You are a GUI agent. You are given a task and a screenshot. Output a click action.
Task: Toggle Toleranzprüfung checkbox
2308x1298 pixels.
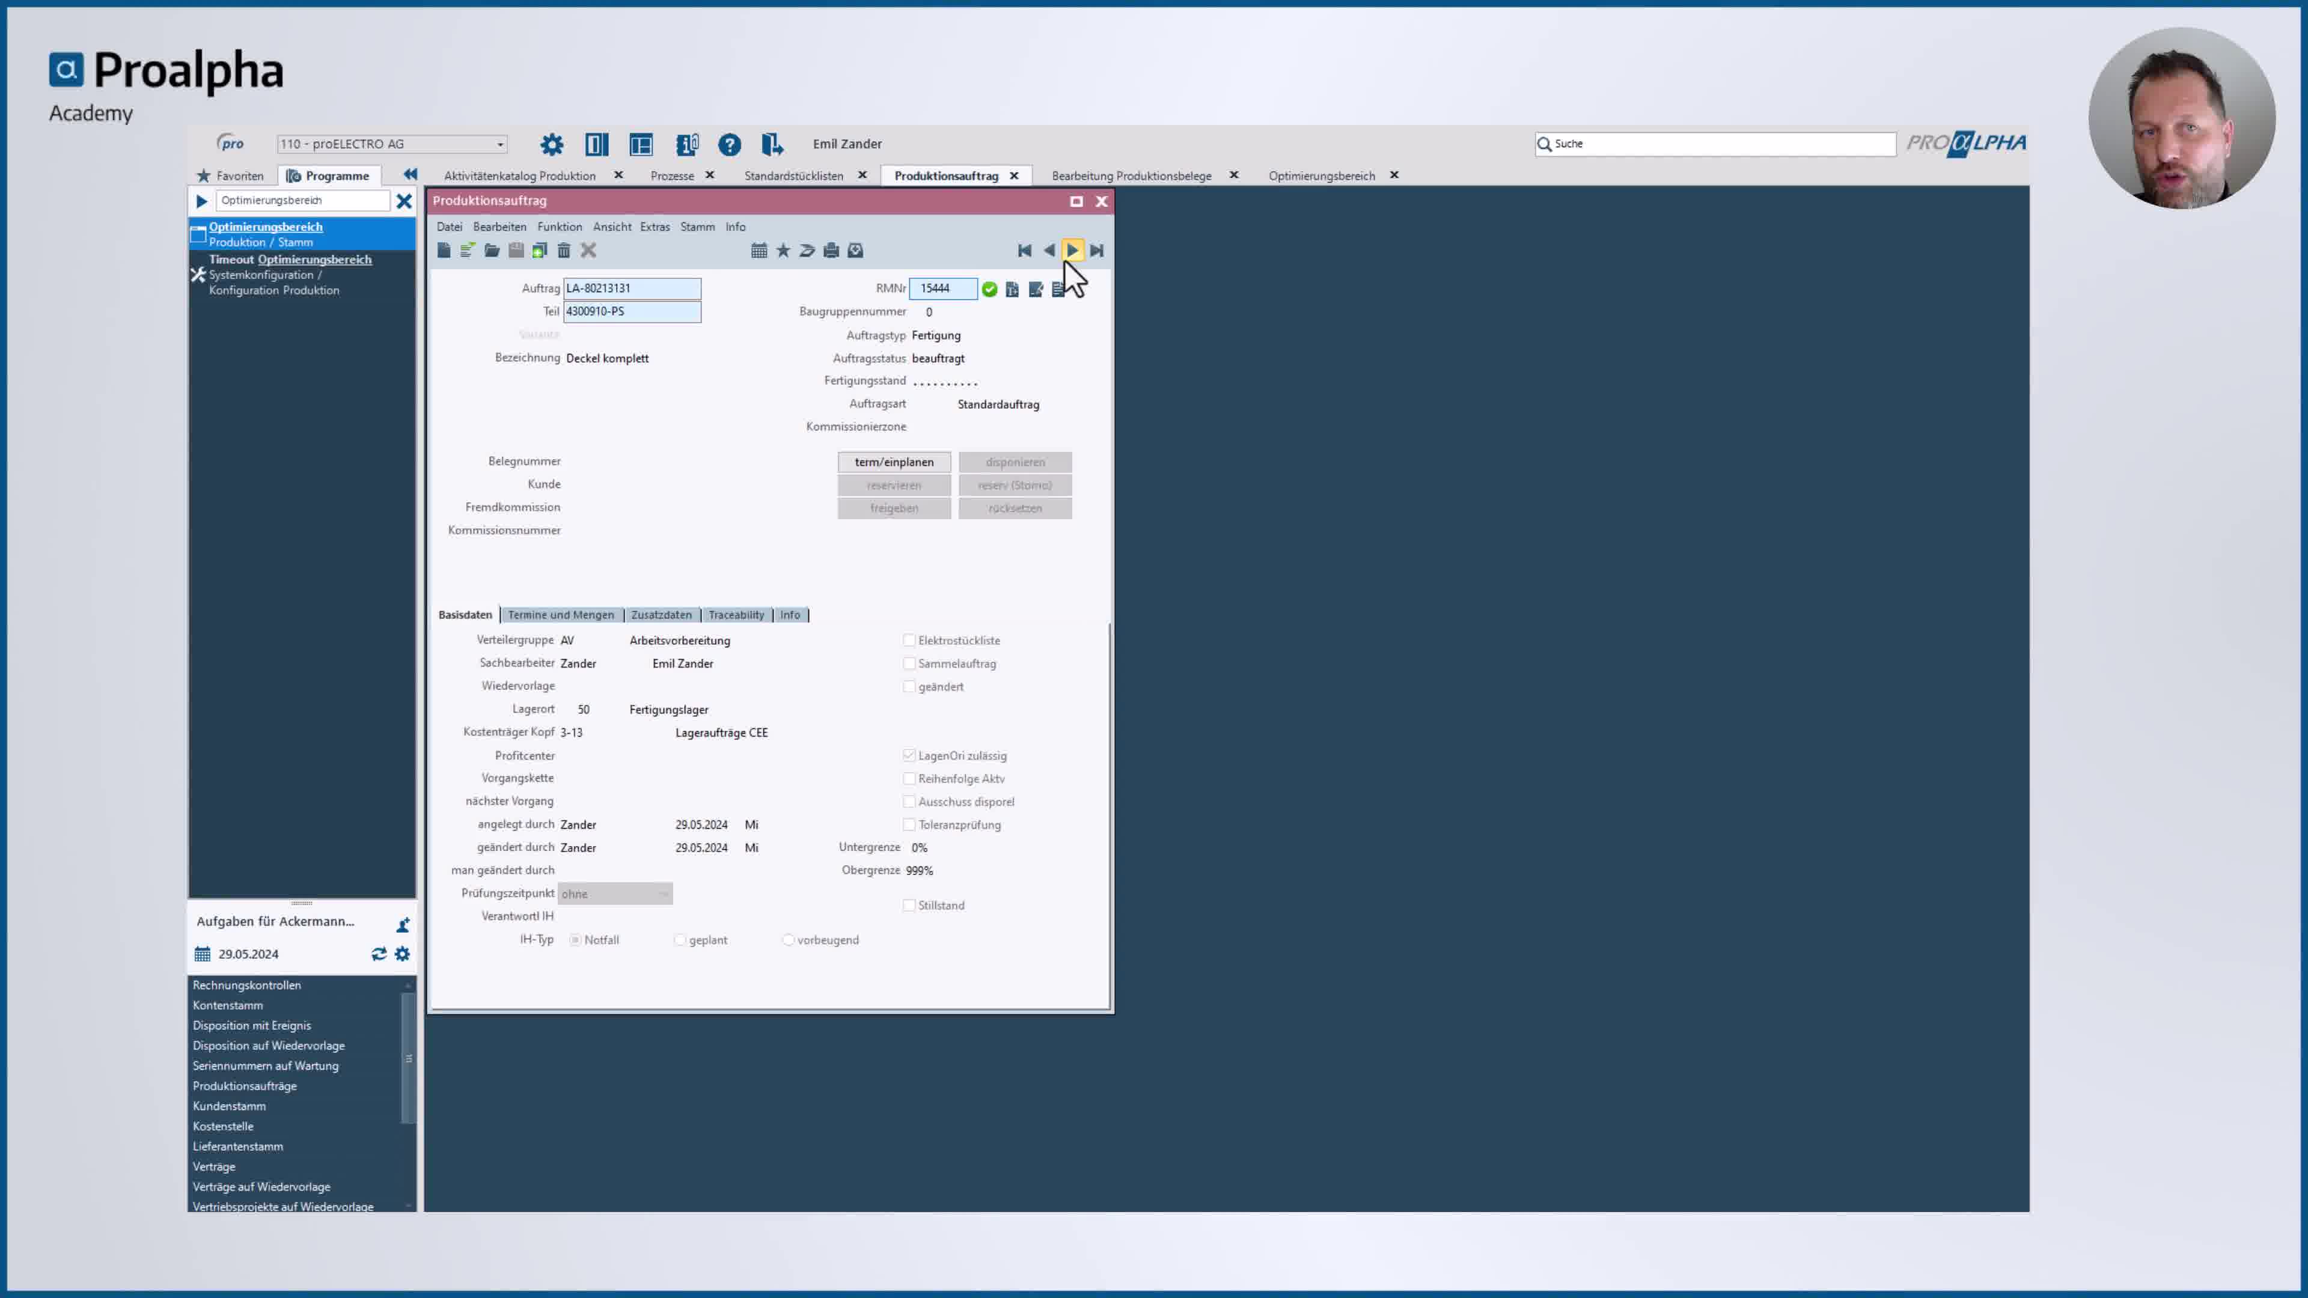tap(909, 825)
